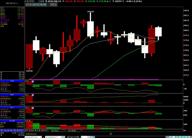Switch to the daily (日) chart period
The height and width of the screenshot is (138, 192).
(x=48, y=4)
